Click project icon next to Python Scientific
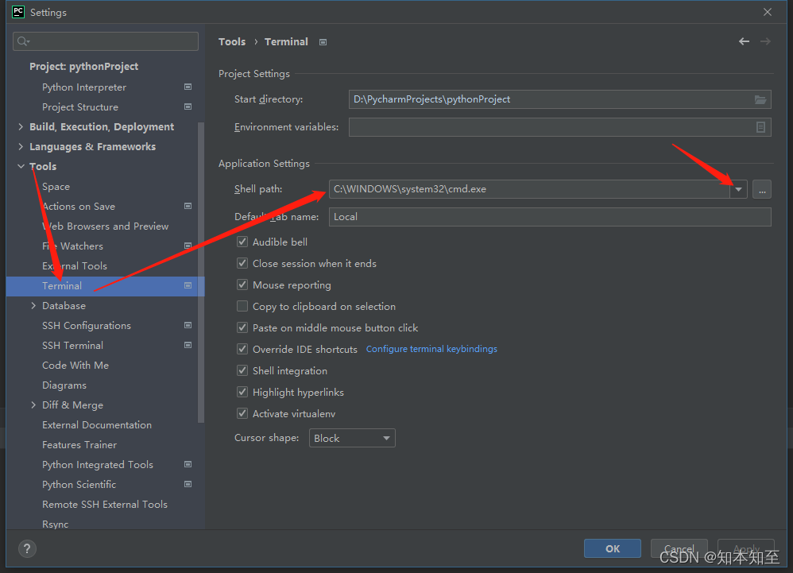 click(x=188, y=484)
